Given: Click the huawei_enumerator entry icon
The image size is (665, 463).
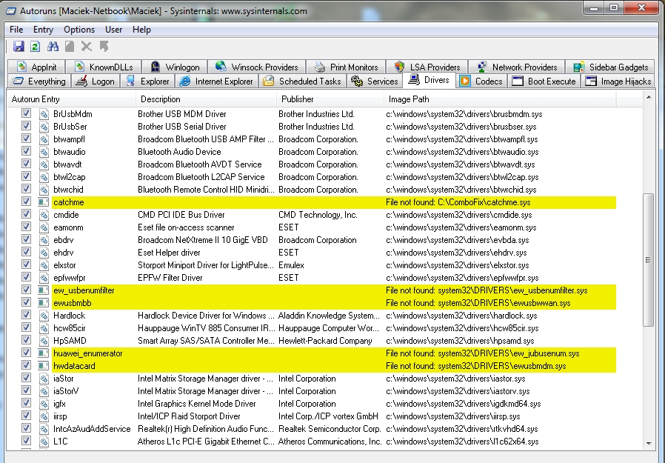Looking at the screenshot, I should click(x=43, y=353).
